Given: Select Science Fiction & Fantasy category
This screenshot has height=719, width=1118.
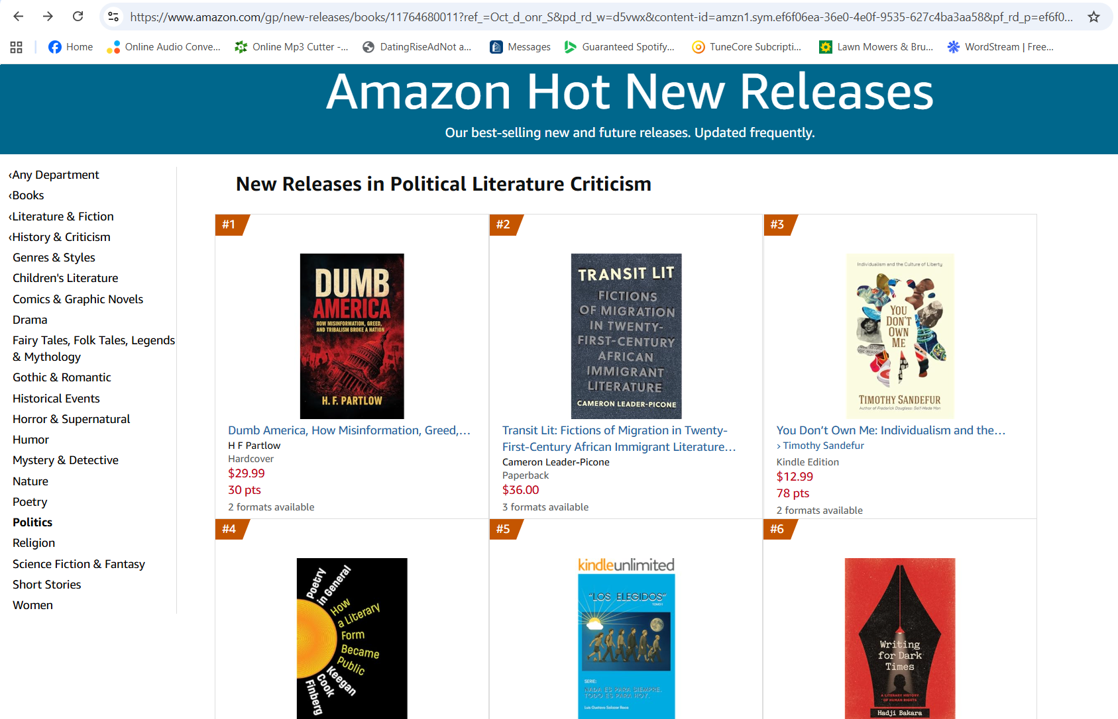Looking at the screenshot, I should tap(79, 564).
